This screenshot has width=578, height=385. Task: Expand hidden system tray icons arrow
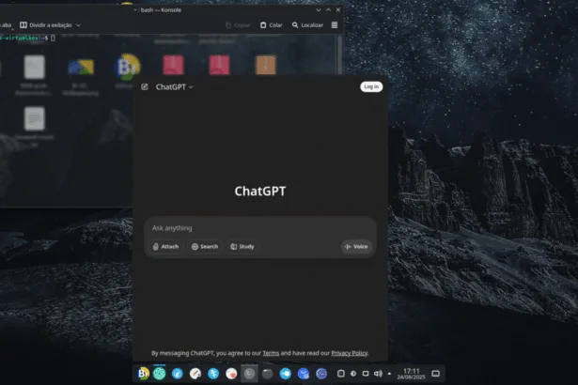(389, 374)
